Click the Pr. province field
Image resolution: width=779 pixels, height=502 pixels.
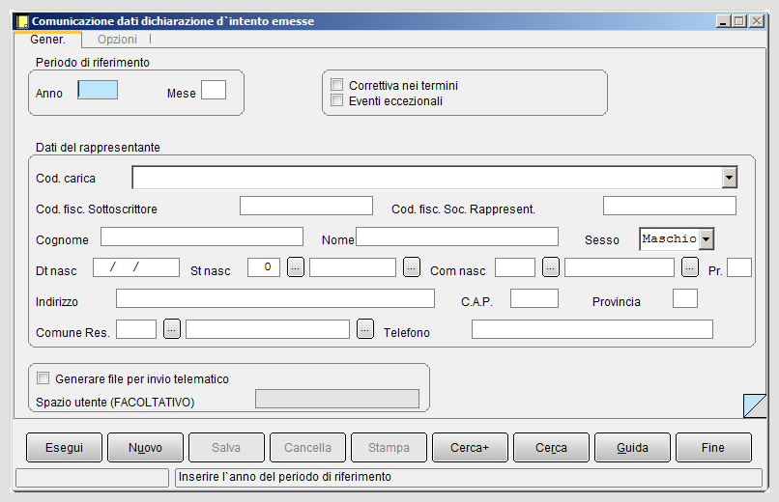tap(739, 267)
